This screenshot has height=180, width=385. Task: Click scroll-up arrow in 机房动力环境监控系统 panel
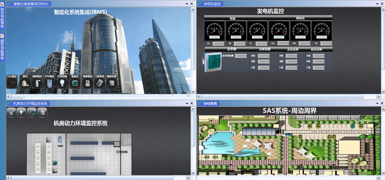pyautogui.click(x=193, y=109)
